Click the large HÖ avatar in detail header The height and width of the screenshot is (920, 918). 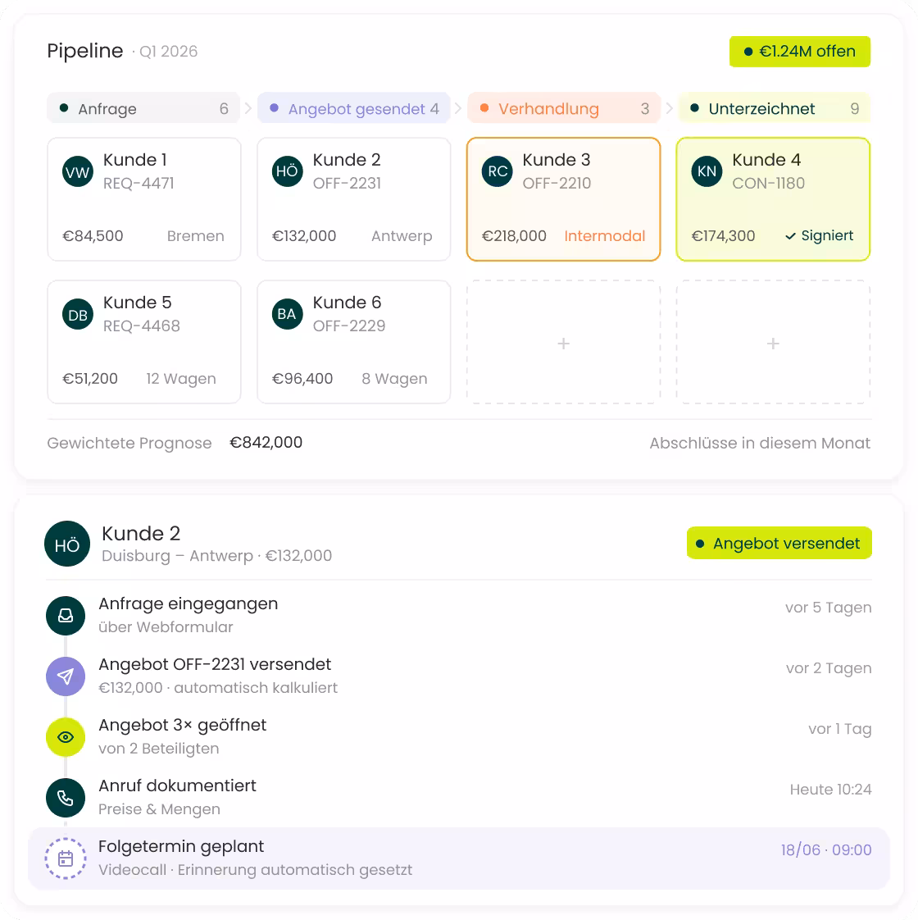[x=67, y=544]
